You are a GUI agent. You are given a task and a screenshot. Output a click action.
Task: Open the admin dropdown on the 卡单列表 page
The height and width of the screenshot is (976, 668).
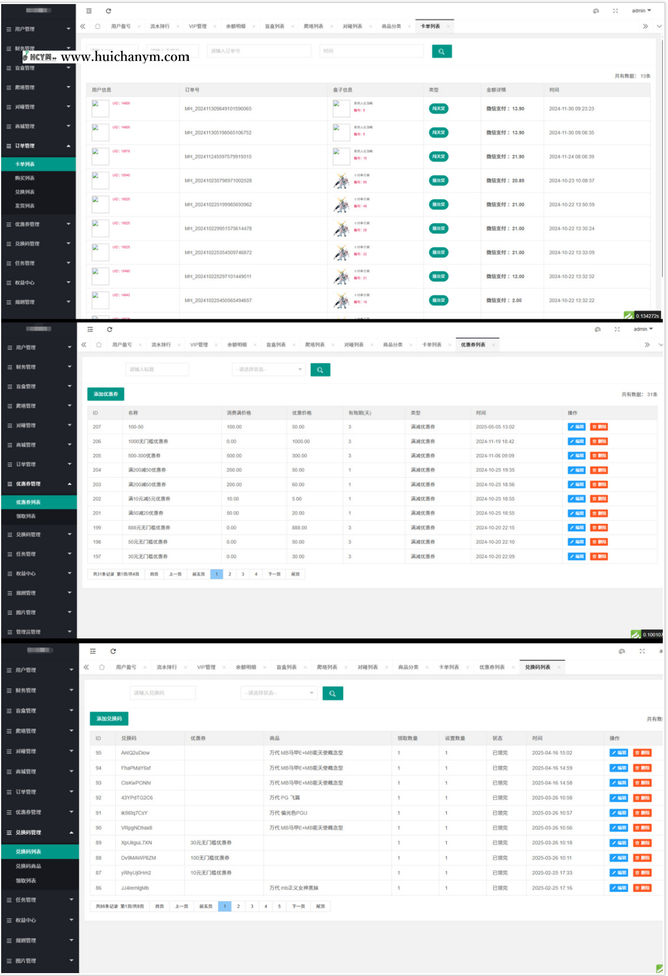tap(641, 11)
